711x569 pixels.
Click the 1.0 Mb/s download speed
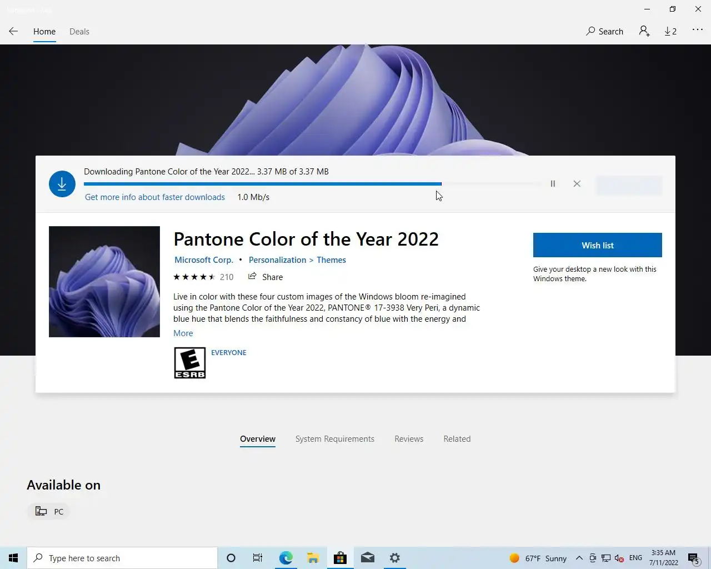(x=253, y=197)
